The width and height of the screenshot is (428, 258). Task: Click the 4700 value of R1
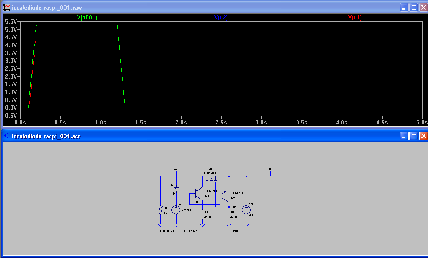pyautogui.click(x=207, y=217)
